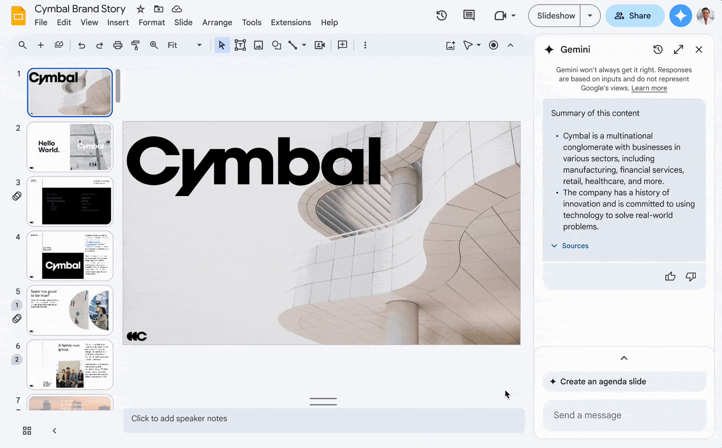Click the add comment icon
722x448 pixels.
342,45
